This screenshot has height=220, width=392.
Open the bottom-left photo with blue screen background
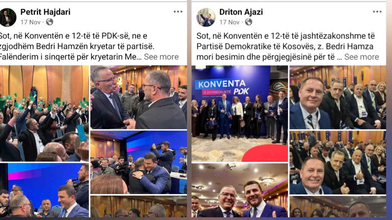[x=44, y=190]
